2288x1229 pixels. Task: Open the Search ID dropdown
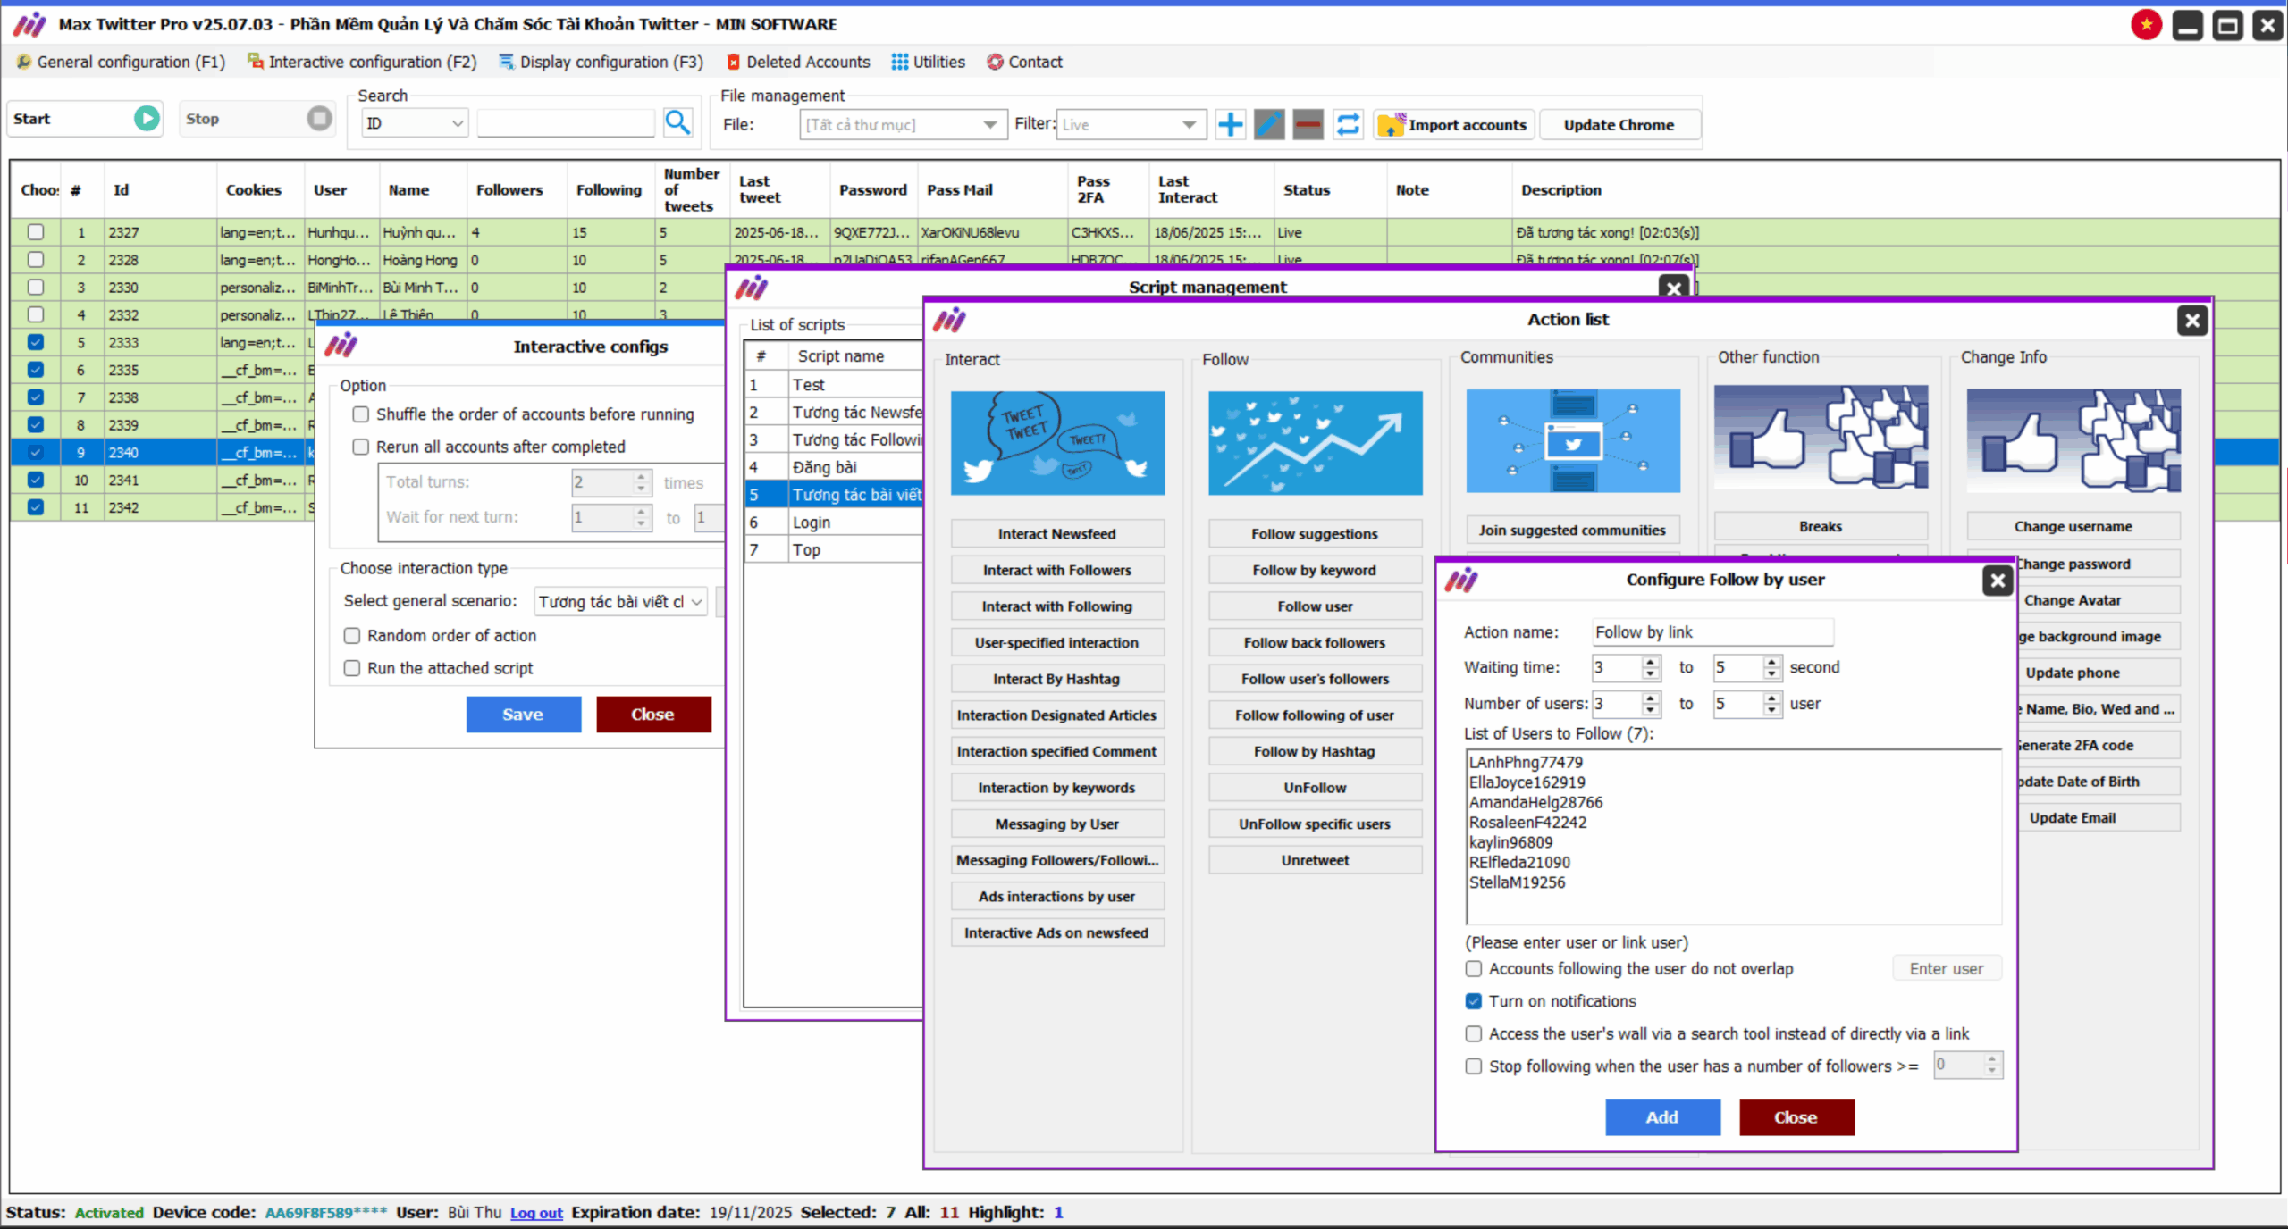tap(415, 123)
